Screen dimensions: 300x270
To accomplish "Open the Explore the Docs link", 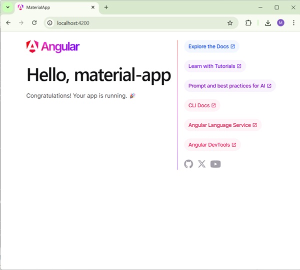I will [x=211, y=46].
